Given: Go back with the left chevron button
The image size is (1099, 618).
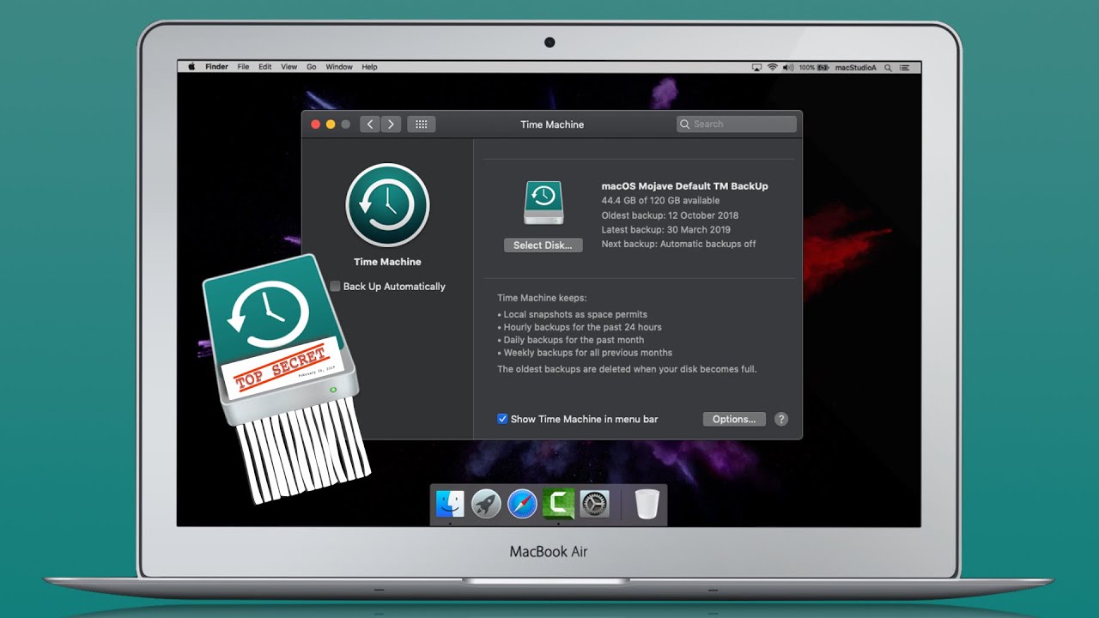Looking at the screenshot, I should [370, 124].
